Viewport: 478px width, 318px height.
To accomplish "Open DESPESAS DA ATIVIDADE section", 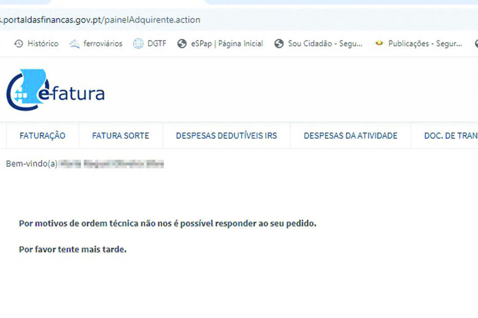I will point(350,136).
